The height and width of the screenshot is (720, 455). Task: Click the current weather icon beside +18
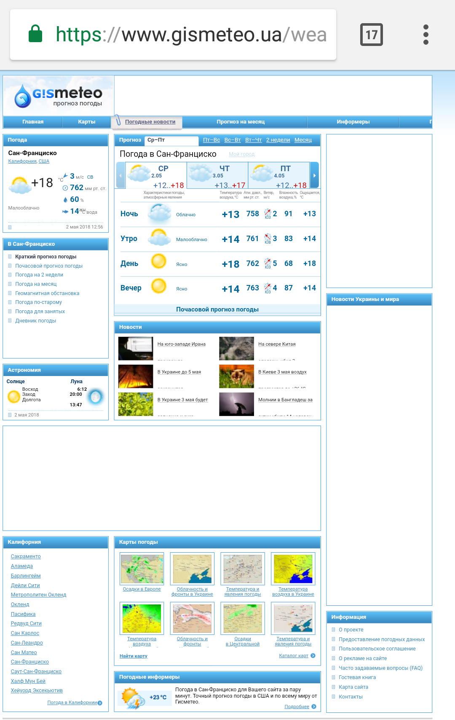(20, 185)
